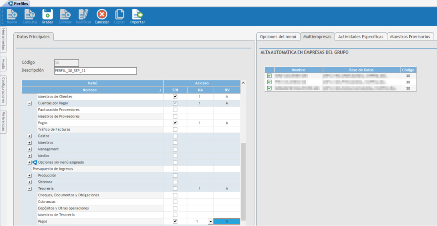Click the Descripción input field

[96, 71]
